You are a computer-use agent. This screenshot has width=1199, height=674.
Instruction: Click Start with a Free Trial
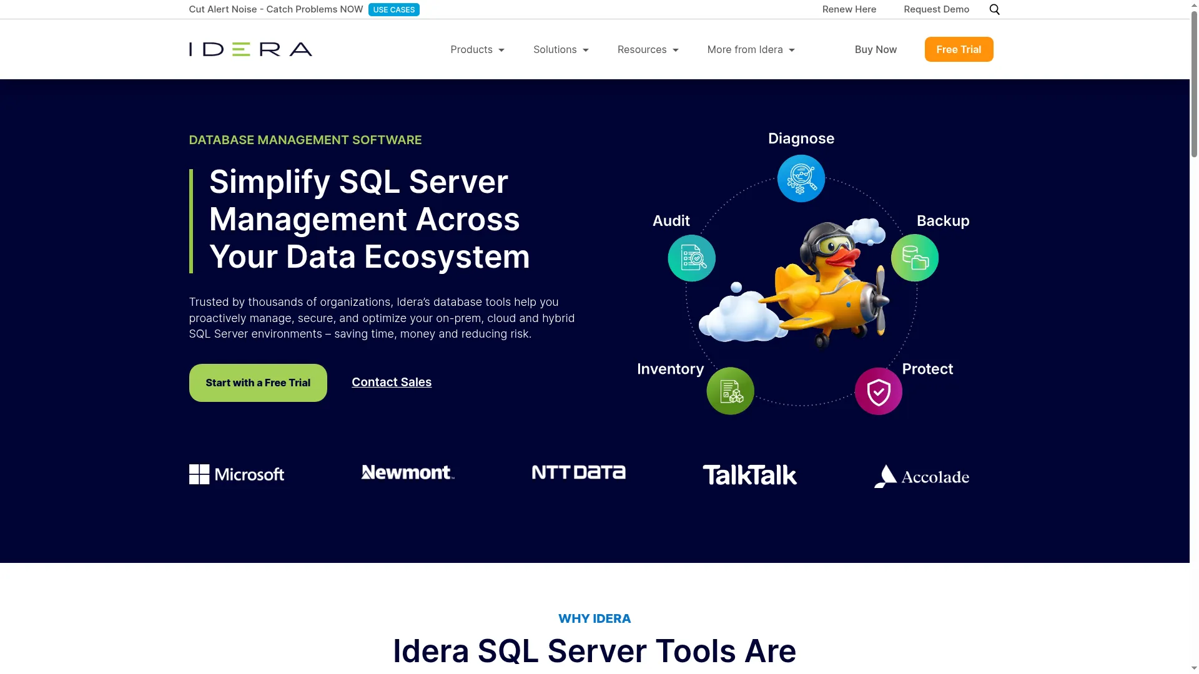(258, 383)
